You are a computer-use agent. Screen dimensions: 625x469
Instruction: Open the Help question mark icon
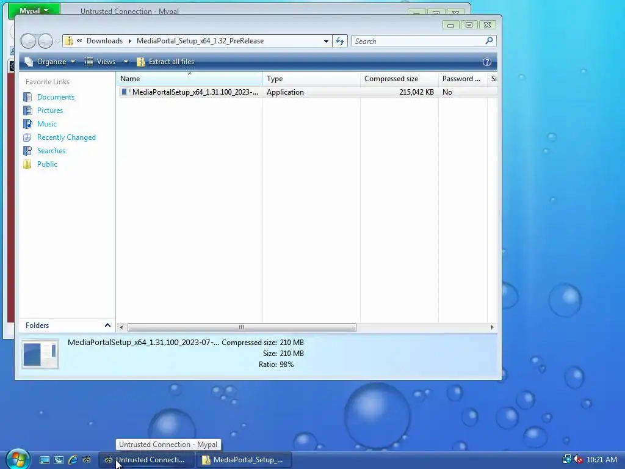coord(486,62)
